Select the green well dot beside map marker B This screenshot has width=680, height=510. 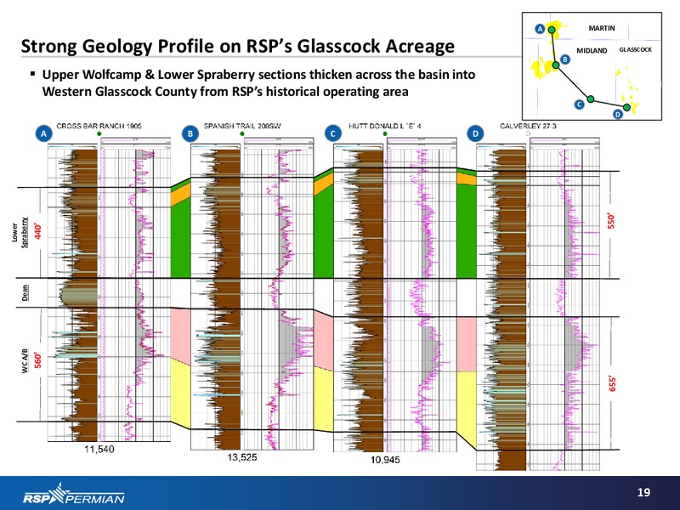tap(556, 65)
